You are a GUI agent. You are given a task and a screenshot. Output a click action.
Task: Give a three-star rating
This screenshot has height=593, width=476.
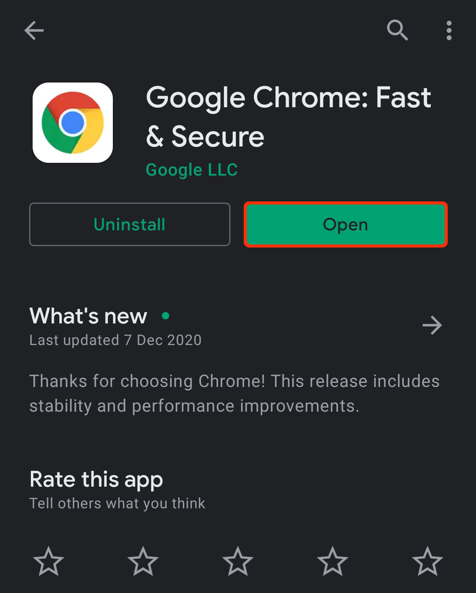238,561
